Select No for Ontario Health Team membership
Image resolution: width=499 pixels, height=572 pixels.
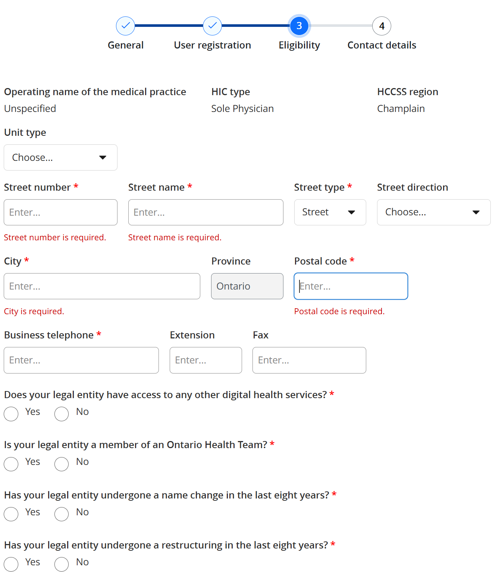pos(62,464)
